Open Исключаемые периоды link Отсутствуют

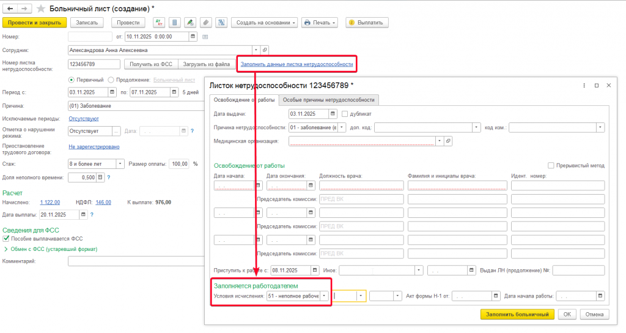83,119
